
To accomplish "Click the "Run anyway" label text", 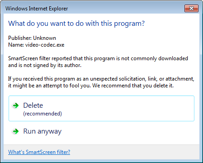I will (x=42, y=131).
